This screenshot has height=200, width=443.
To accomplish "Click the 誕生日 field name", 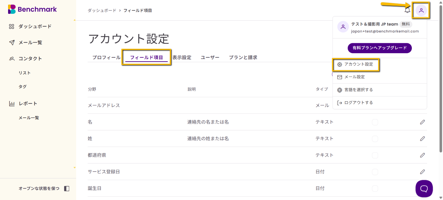I will coord(95,188).
